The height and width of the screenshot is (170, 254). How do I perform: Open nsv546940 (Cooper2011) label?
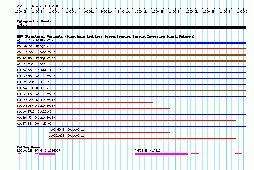point(36,106)
